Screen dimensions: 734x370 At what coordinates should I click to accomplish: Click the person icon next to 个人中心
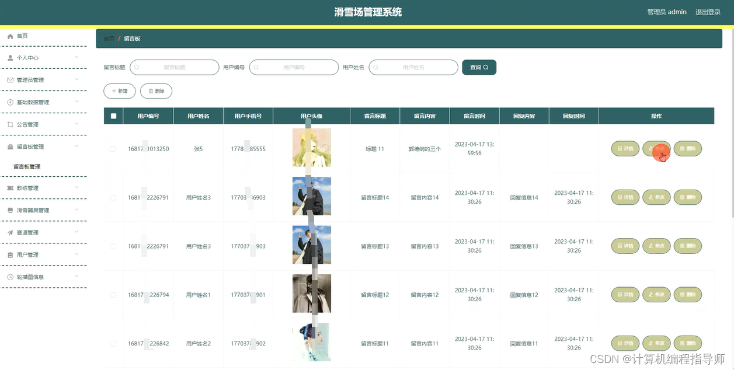pos(10,58)
